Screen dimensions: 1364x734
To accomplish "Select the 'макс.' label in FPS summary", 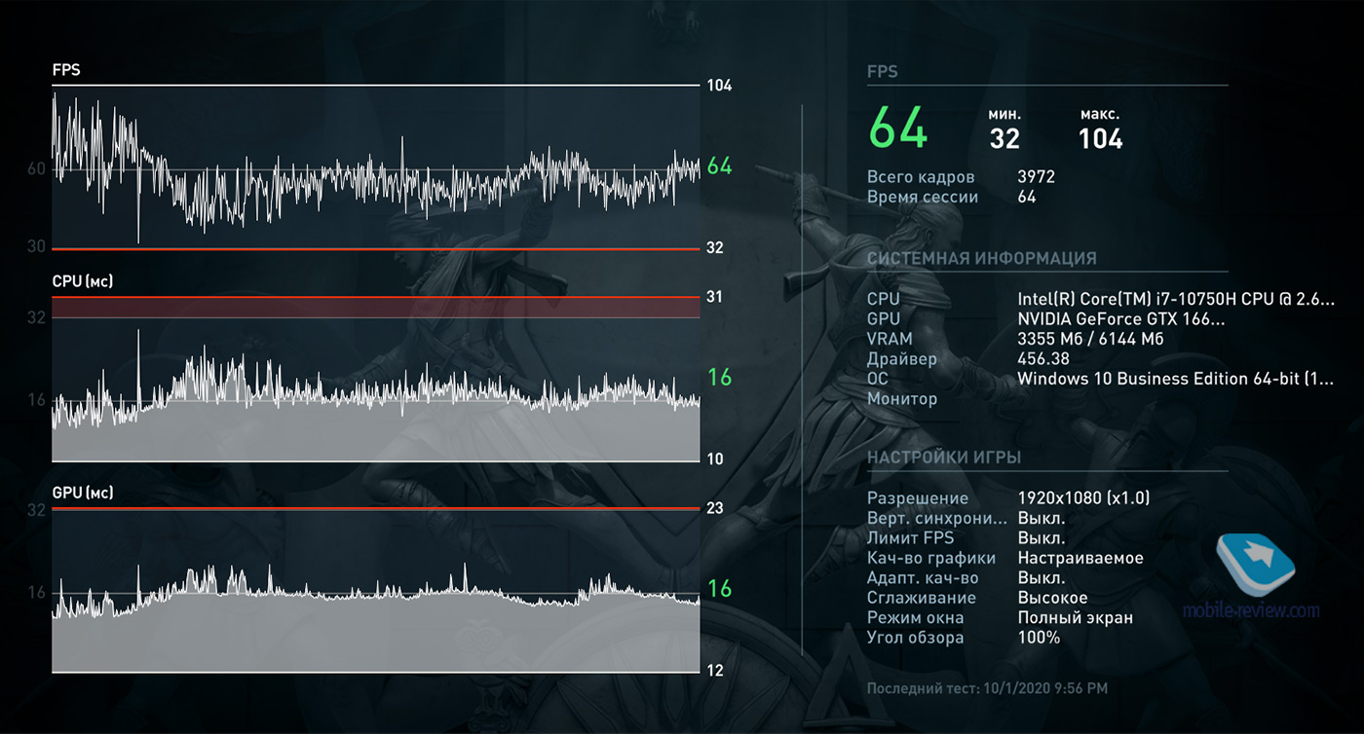I will (x=1100, y=114).
